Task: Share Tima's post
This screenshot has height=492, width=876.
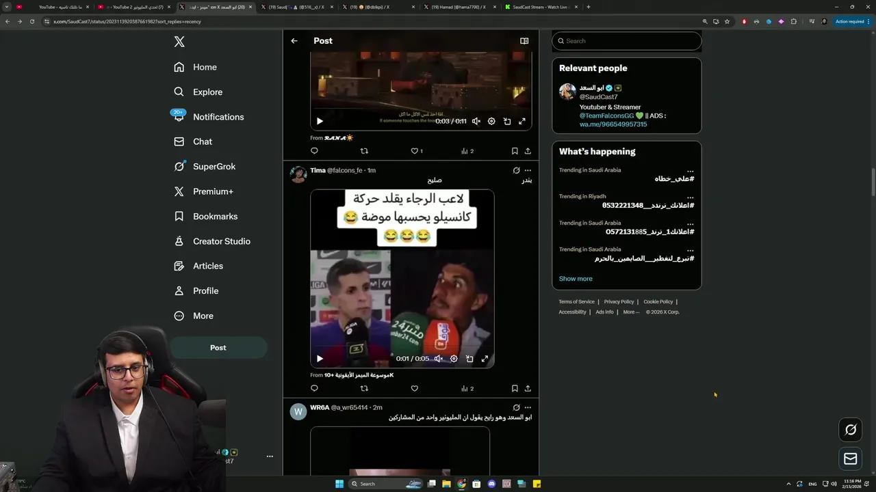Action: (x=528, y=388)
